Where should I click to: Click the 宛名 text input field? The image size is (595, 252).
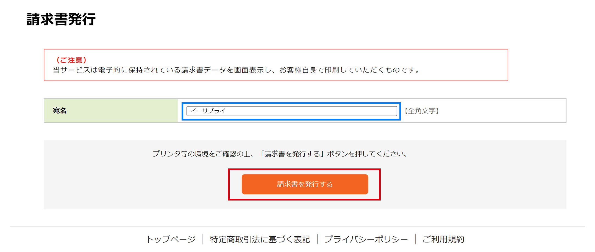pos(291,111)
